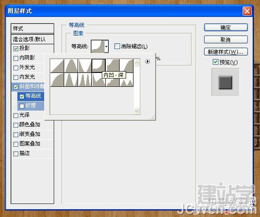Toggle the 预览(V) preview checkbox

pyautogui.click(x=215, y=62)
